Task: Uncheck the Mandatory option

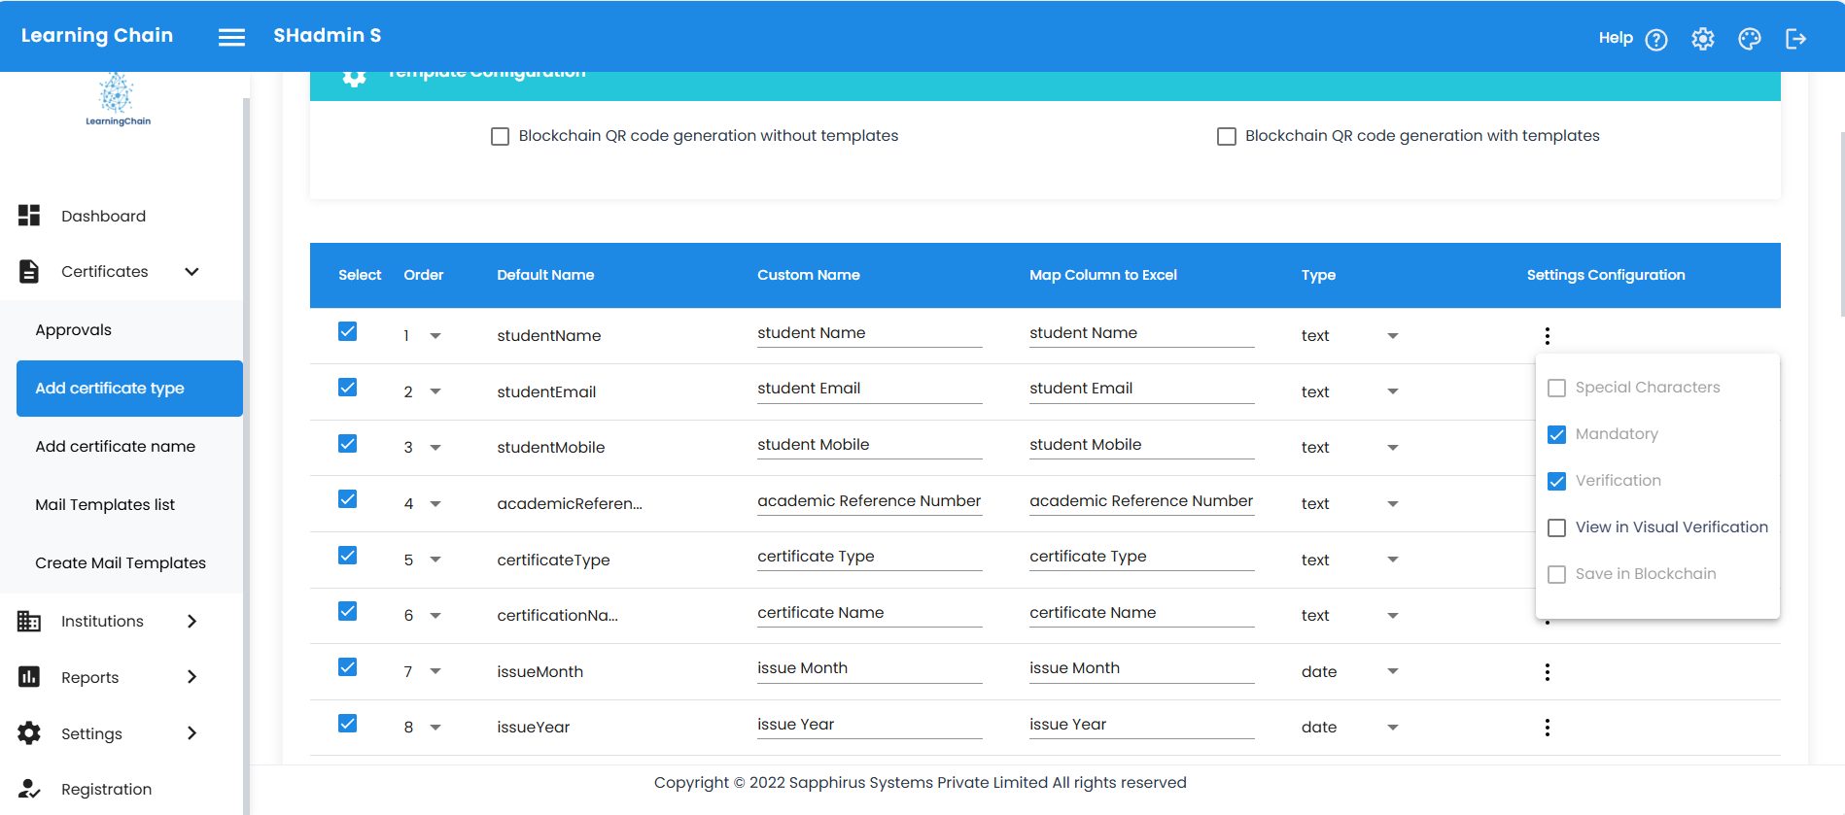Action: pos(1556,434)
